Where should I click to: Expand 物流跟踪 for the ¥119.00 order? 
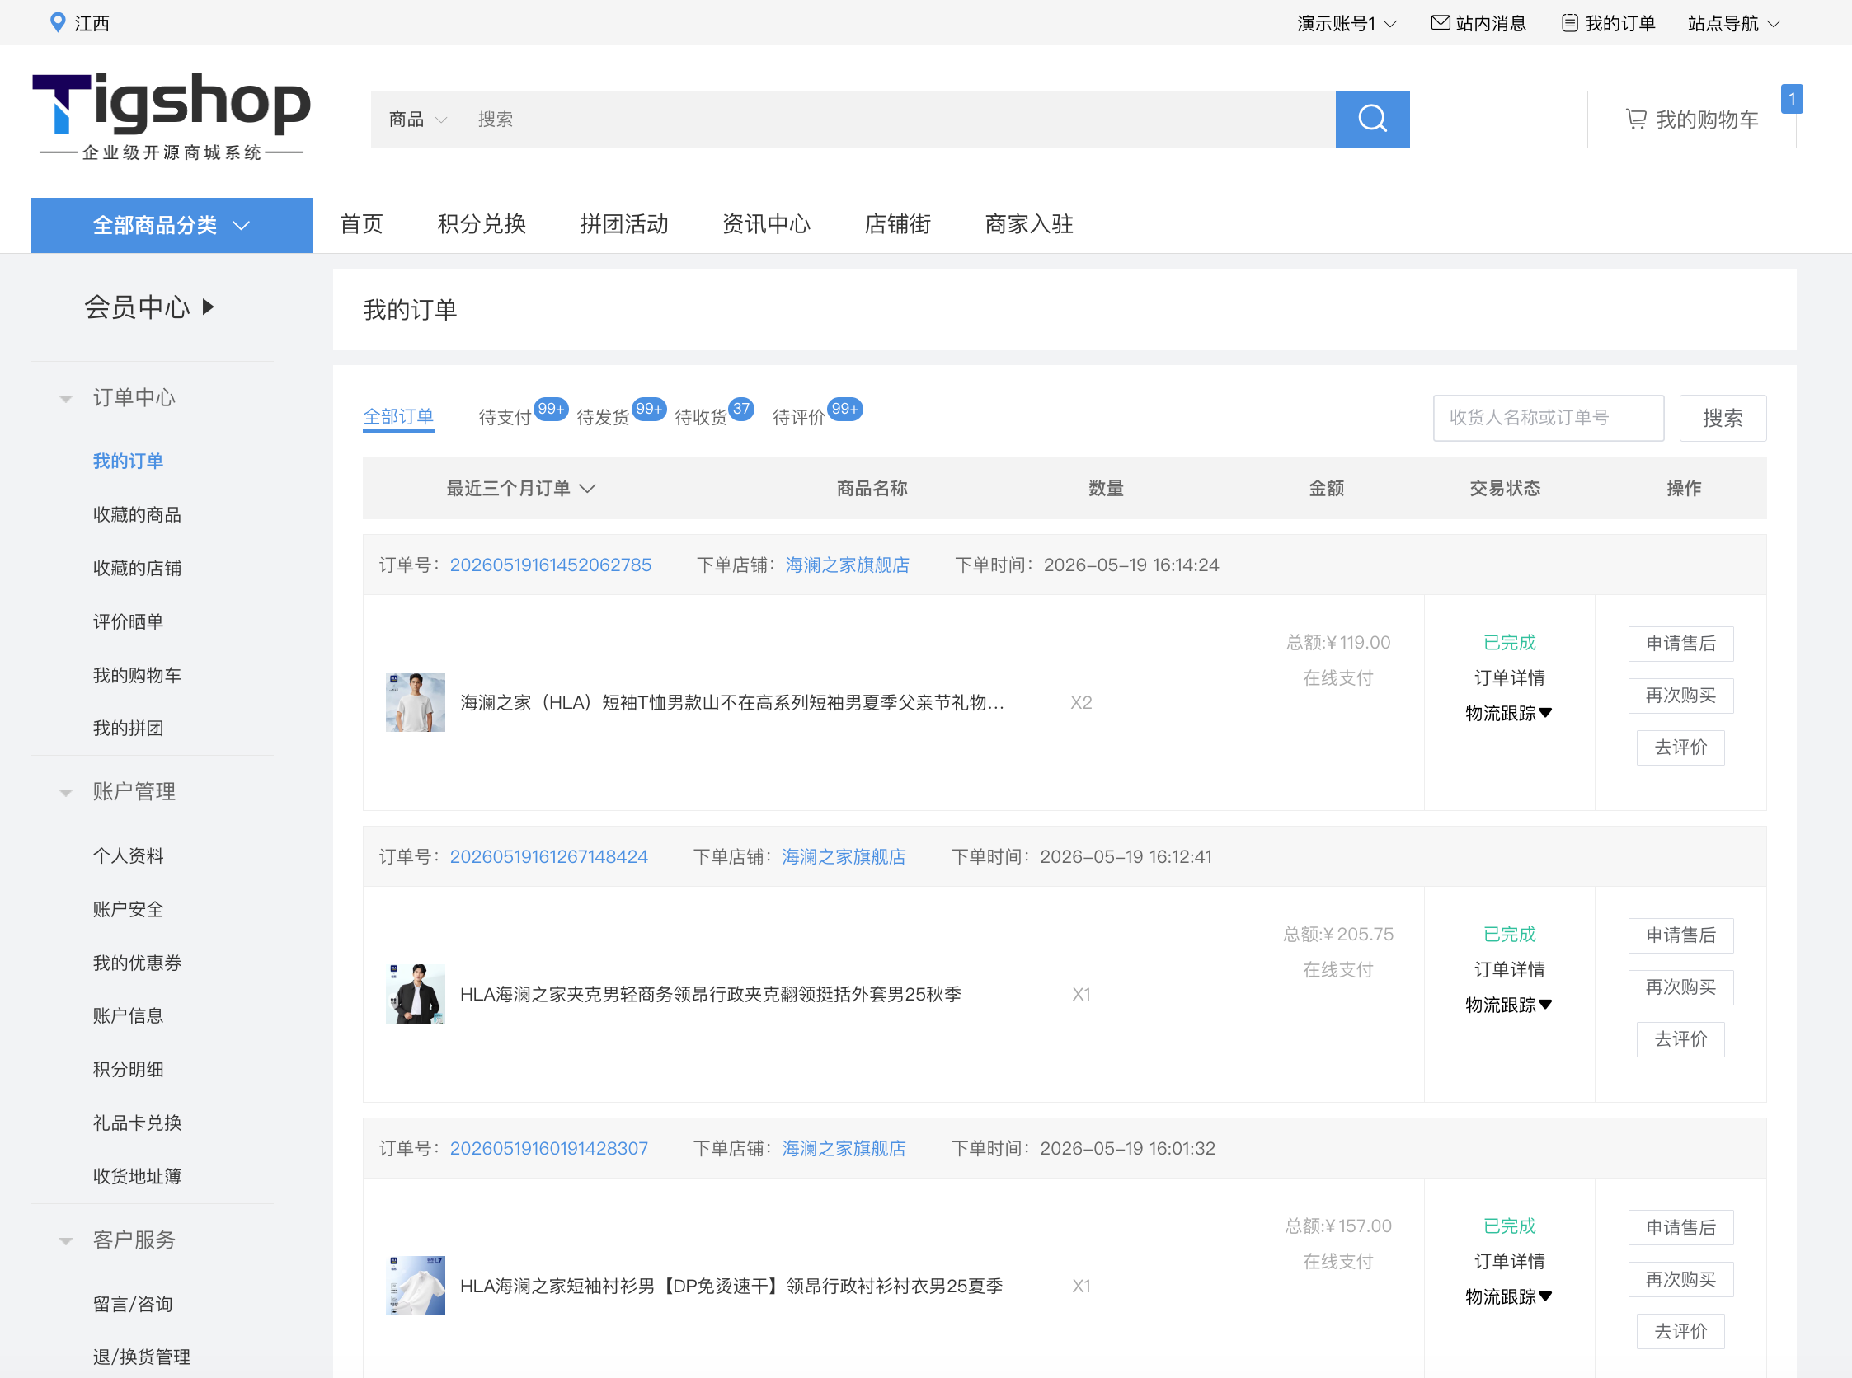pos(1508,713)
